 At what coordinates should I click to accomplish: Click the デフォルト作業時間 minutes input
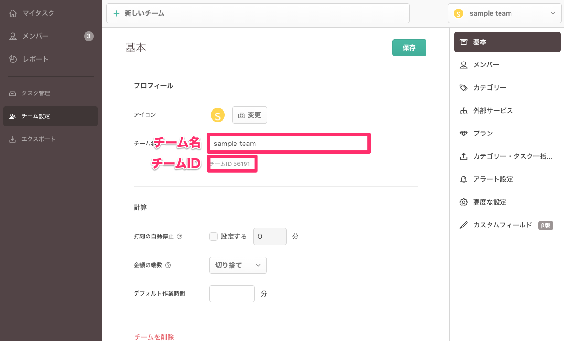pyautogui.click(x=232, y=294)
